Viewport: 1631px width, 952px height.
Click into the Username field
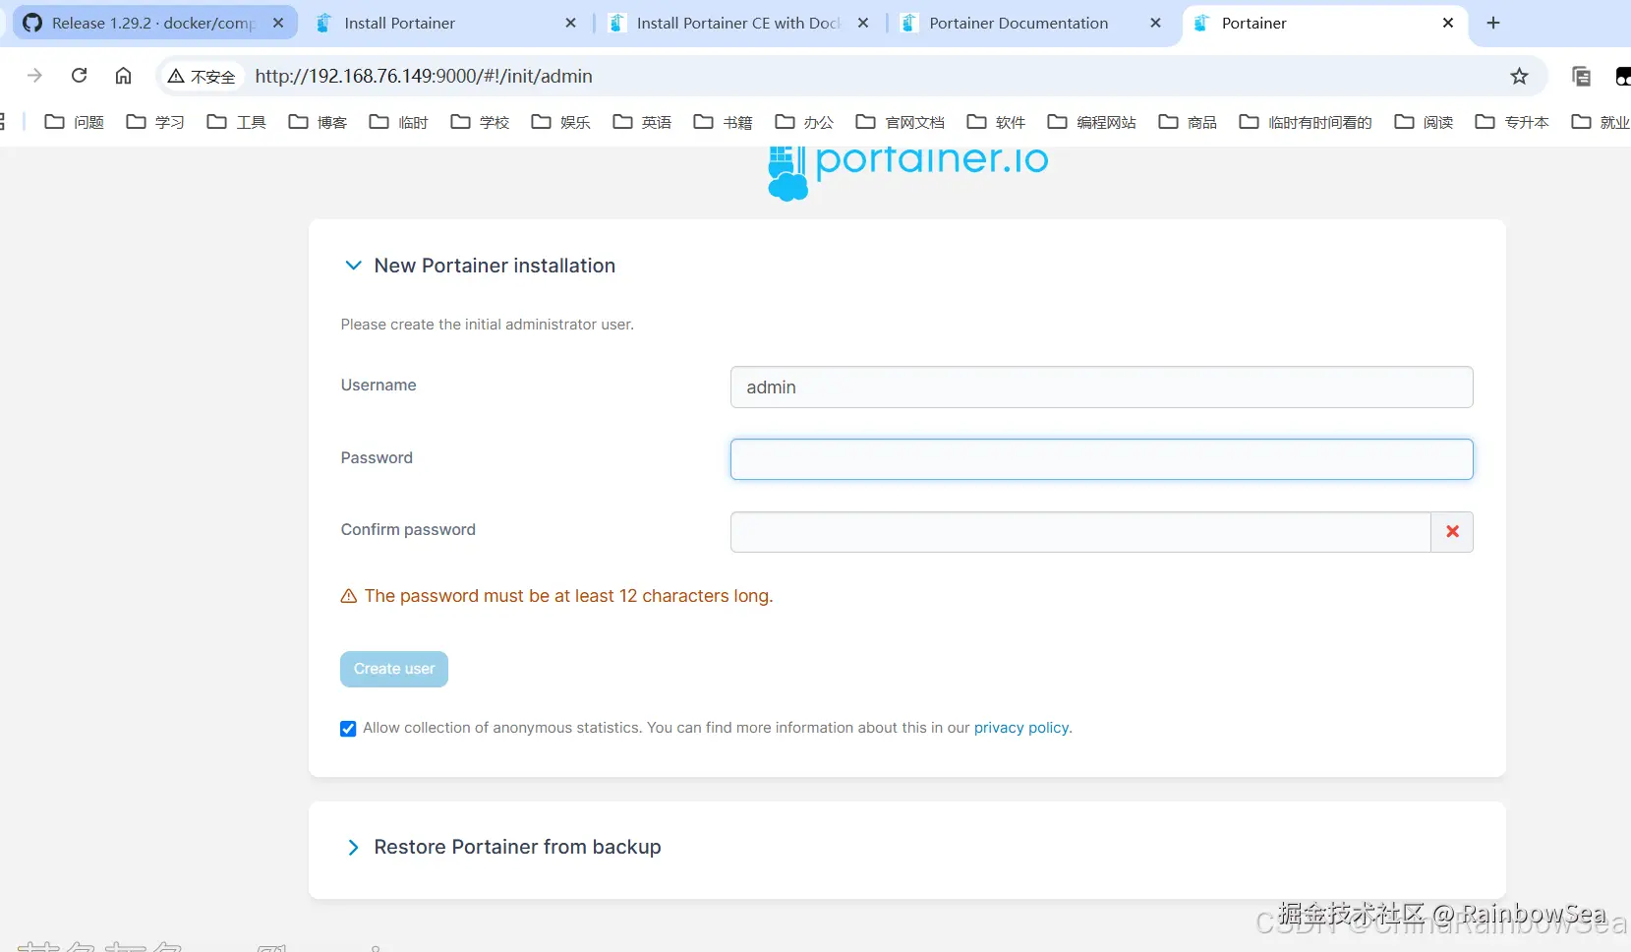[x=1101, y=387]
